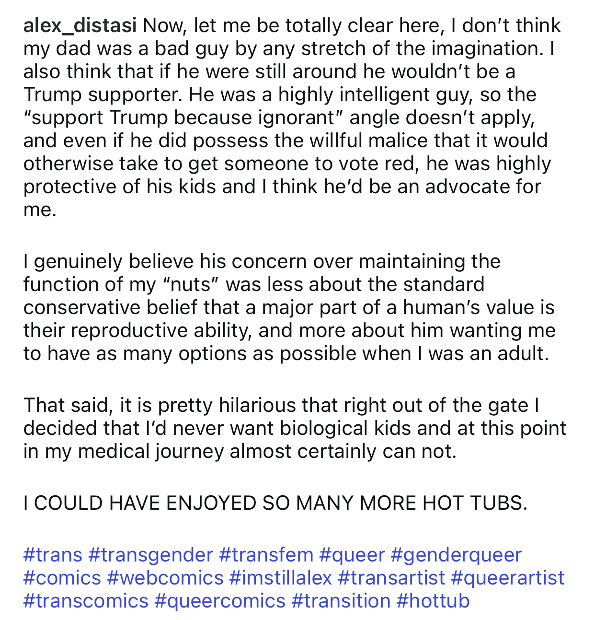The height and width of the screenshot is (620, 595).
Task: Select the #imstillalex hashtag
Action: (281, 578)
